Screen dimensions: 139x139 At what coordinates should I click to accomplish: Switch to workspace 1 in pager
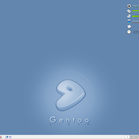tap(128, 137)
